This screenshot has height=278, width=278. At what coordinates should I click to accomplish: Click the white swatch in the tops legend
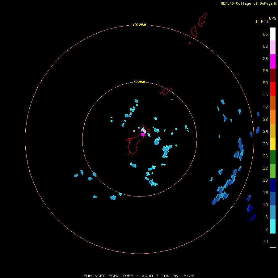click(x=273, y=34)
